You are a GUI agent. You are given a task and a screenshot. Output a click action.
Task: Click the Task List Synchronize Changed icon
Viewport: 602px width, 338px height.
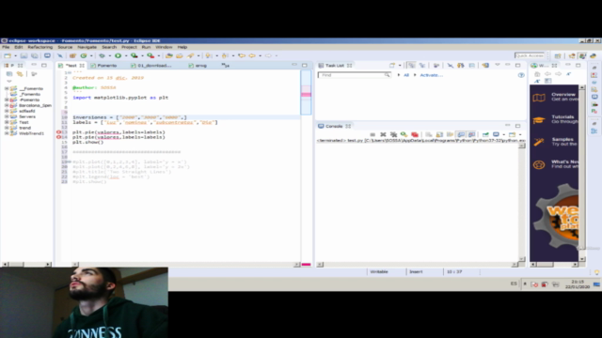tap(485, 66)
